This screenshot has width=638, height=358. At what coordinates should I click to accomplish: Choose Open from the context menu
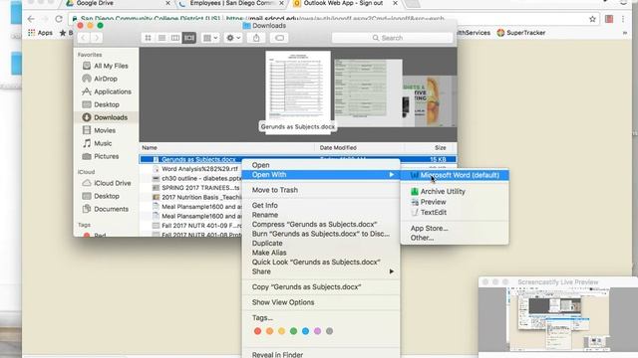coord(321,165)
